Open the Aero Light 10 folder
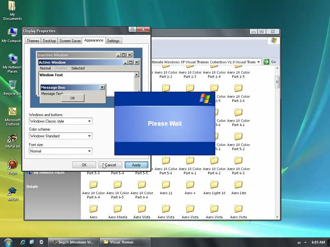 tap(214, 187)
